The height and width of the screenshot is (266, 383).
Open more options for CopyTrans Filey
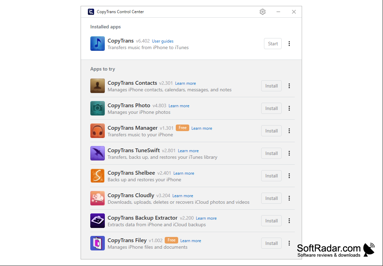[289, 243]
